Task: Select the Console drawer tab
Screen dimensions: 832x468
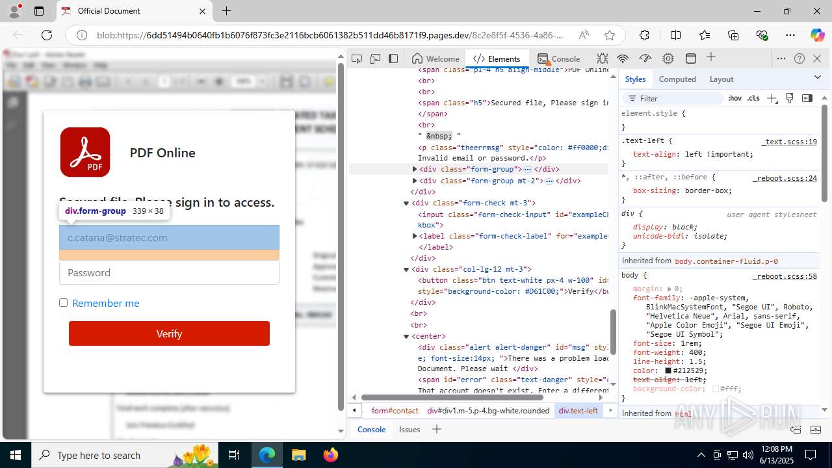Action: pyautogui.click(x=372, y=429)
